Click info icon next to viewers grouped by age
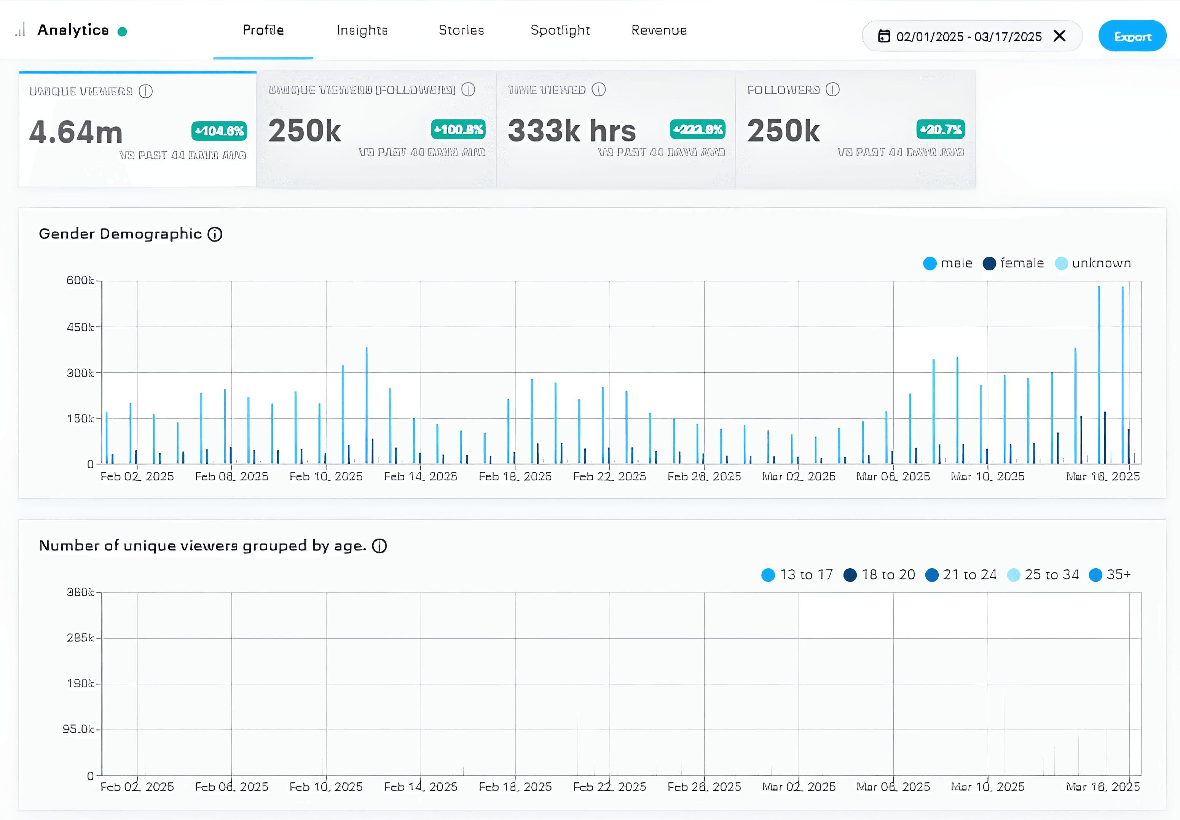1180x820 pixels. [379, 546]
